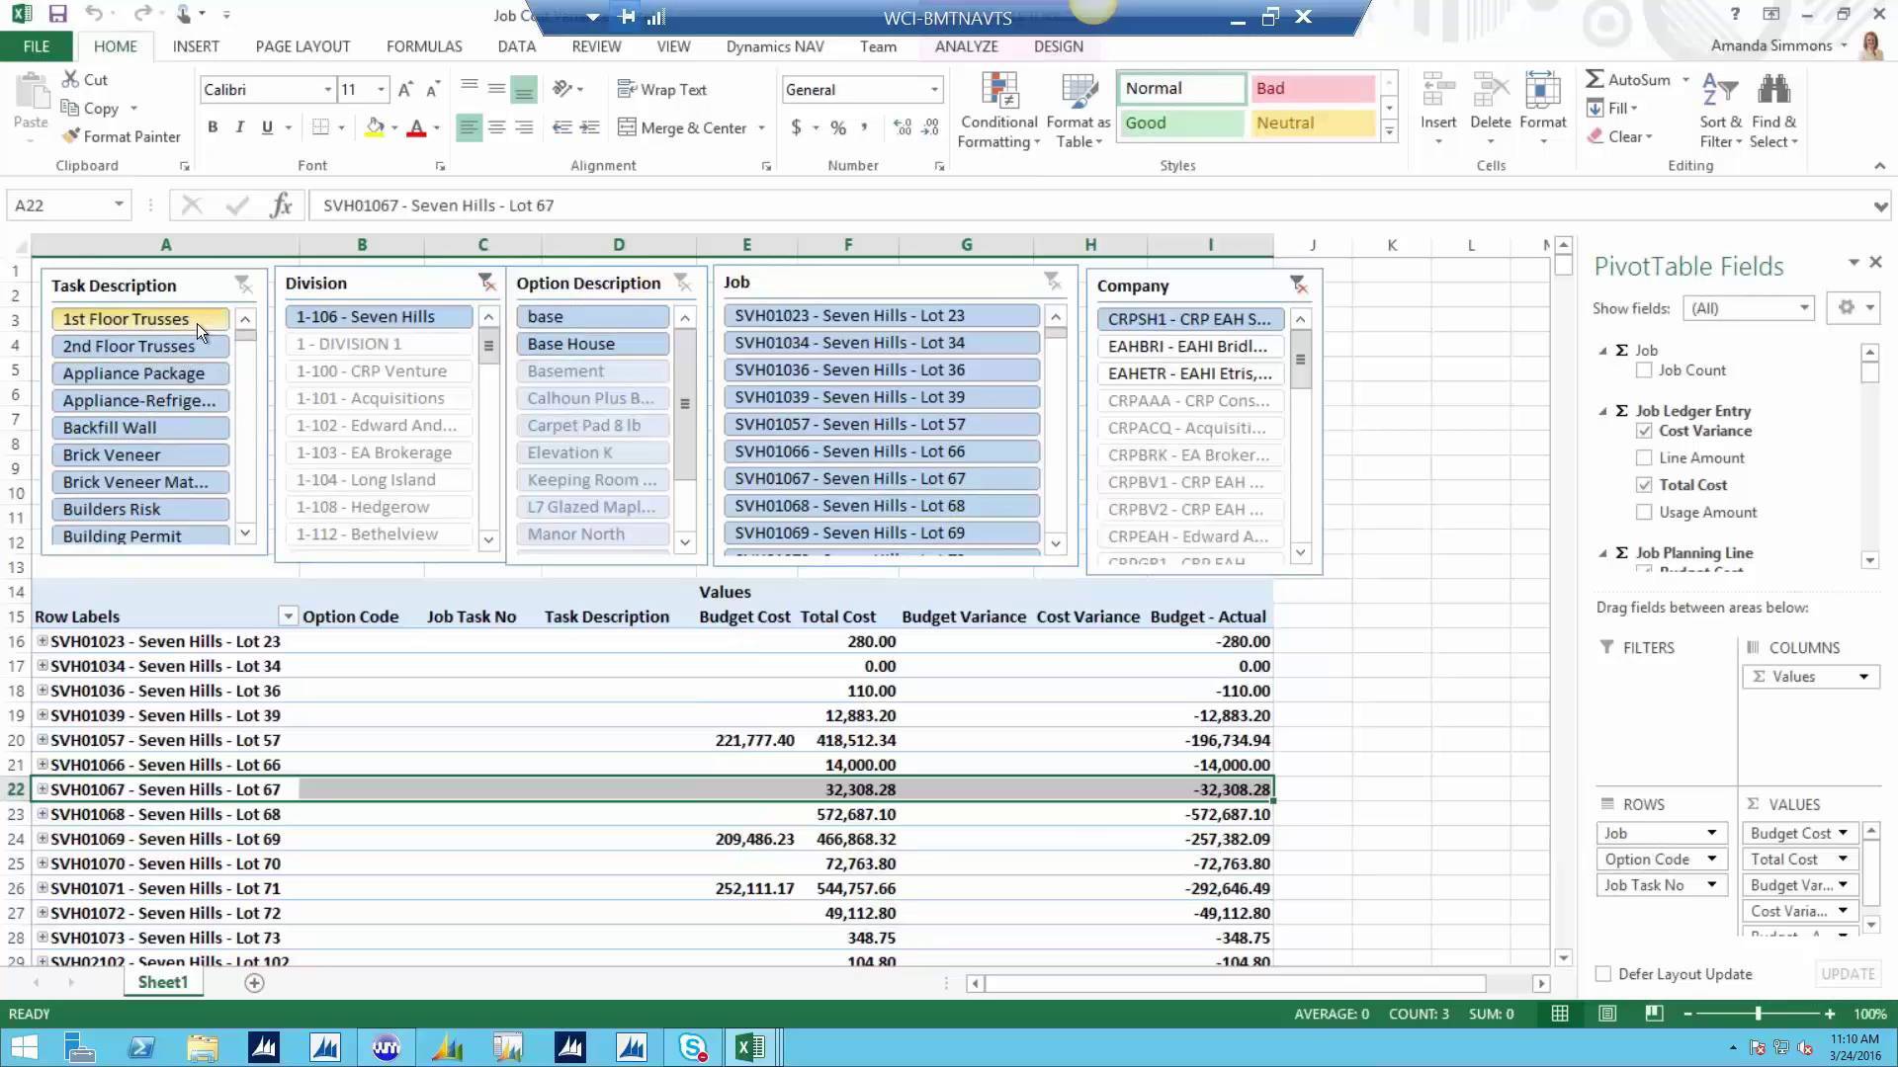Open the font size dropdown
The image size is (1898, 1067).
point(378,89)
